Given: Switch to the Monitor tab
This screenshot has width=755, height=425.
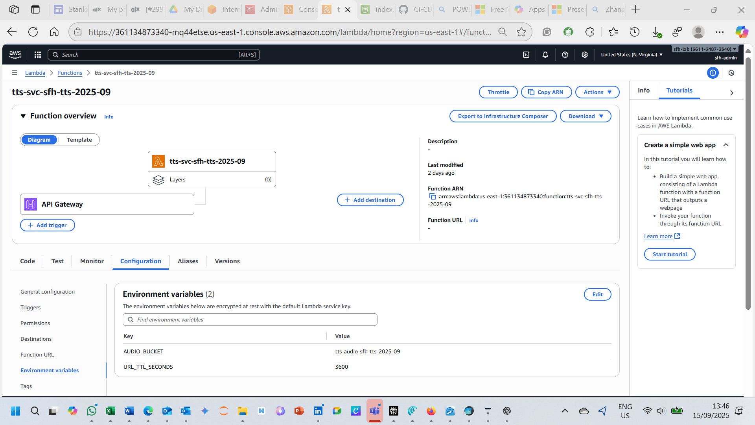Looking at the screenshot, I should pos(92,261).
